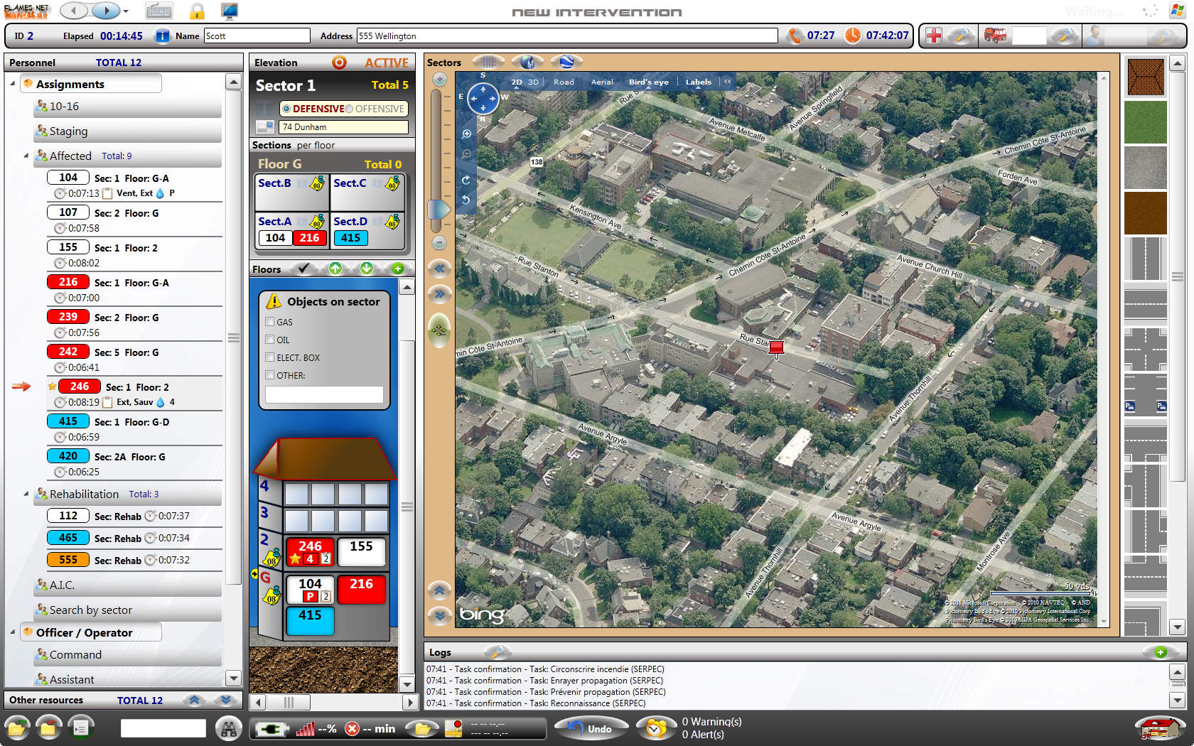Click the map zoom-in magnifier icon
Image resolution: width=1194 pixels, height=746 pixels.
click(x=467, y=134)
